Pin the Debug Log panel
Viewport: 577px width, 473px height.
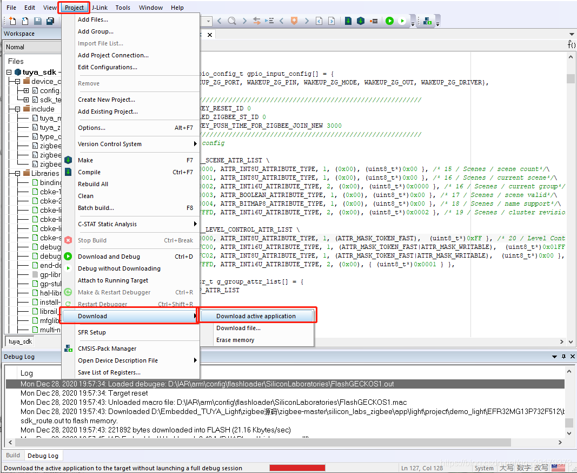coord(563,357)
